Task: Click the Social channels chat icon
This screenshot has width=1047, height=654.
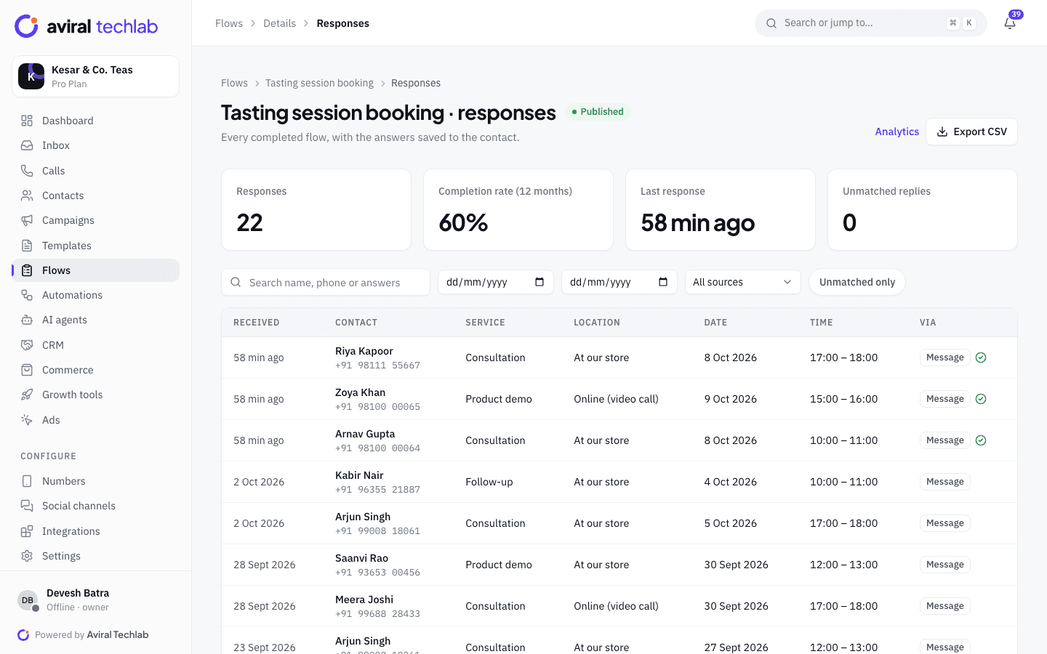Action: pyautogui.click(x=27, y=506)
